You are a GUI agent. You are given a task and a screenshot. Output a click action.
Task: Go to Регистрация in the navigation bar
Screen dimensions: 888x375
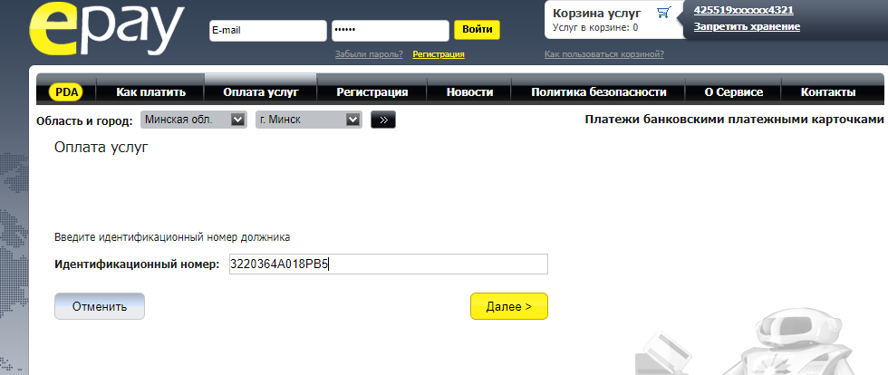[x=372, y=92]
